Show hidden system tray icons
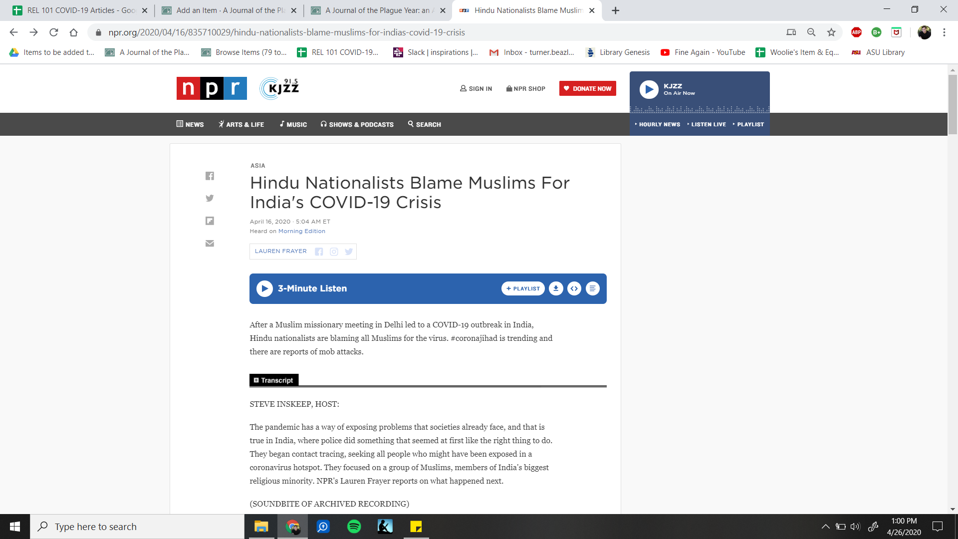This screenshot has width=958, height=539. (825, 527)
